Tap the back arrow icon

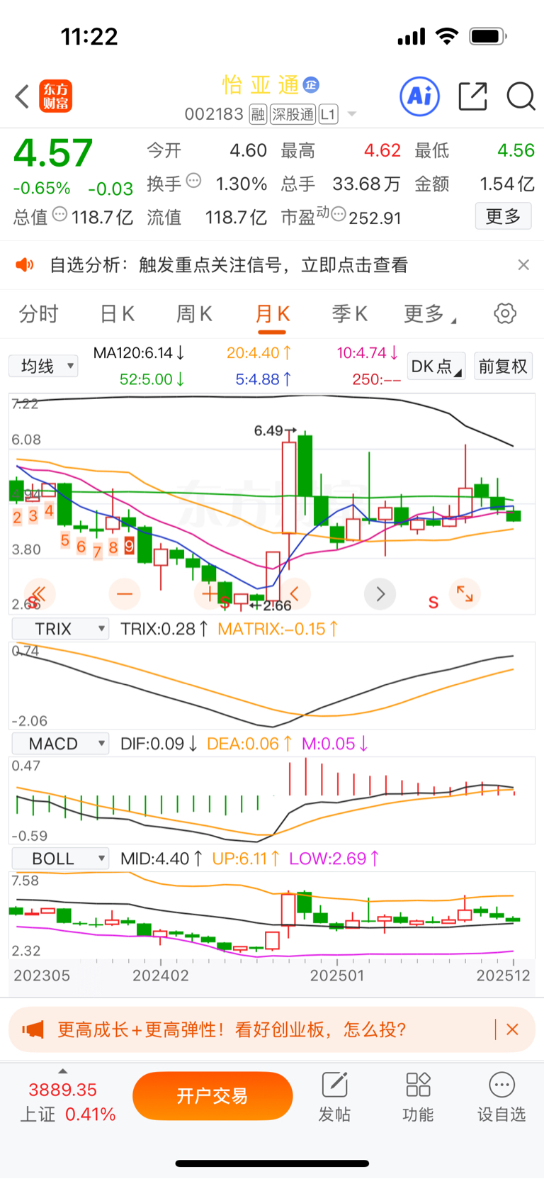point(23,96)
